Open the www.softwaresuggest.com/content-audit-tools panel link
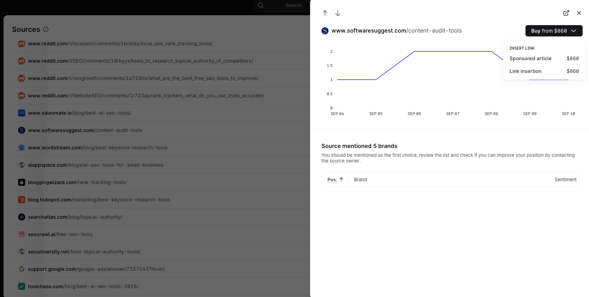 point(396,31)
